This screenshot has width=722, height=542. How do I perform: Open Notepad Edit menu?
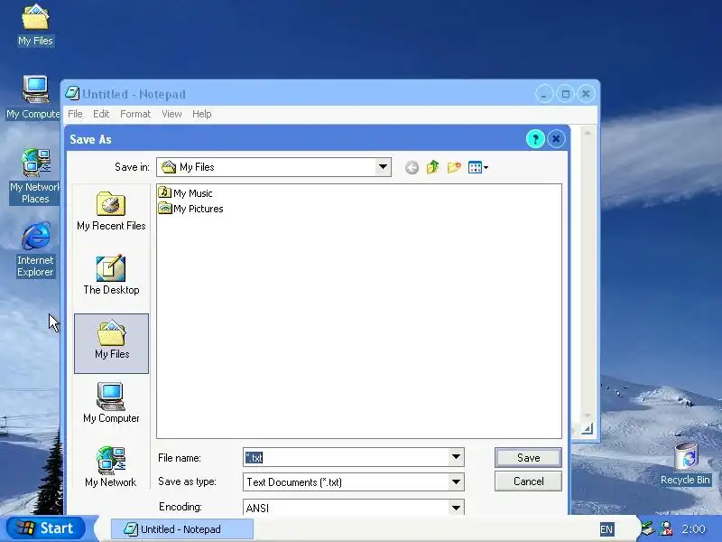click(101, 114)
